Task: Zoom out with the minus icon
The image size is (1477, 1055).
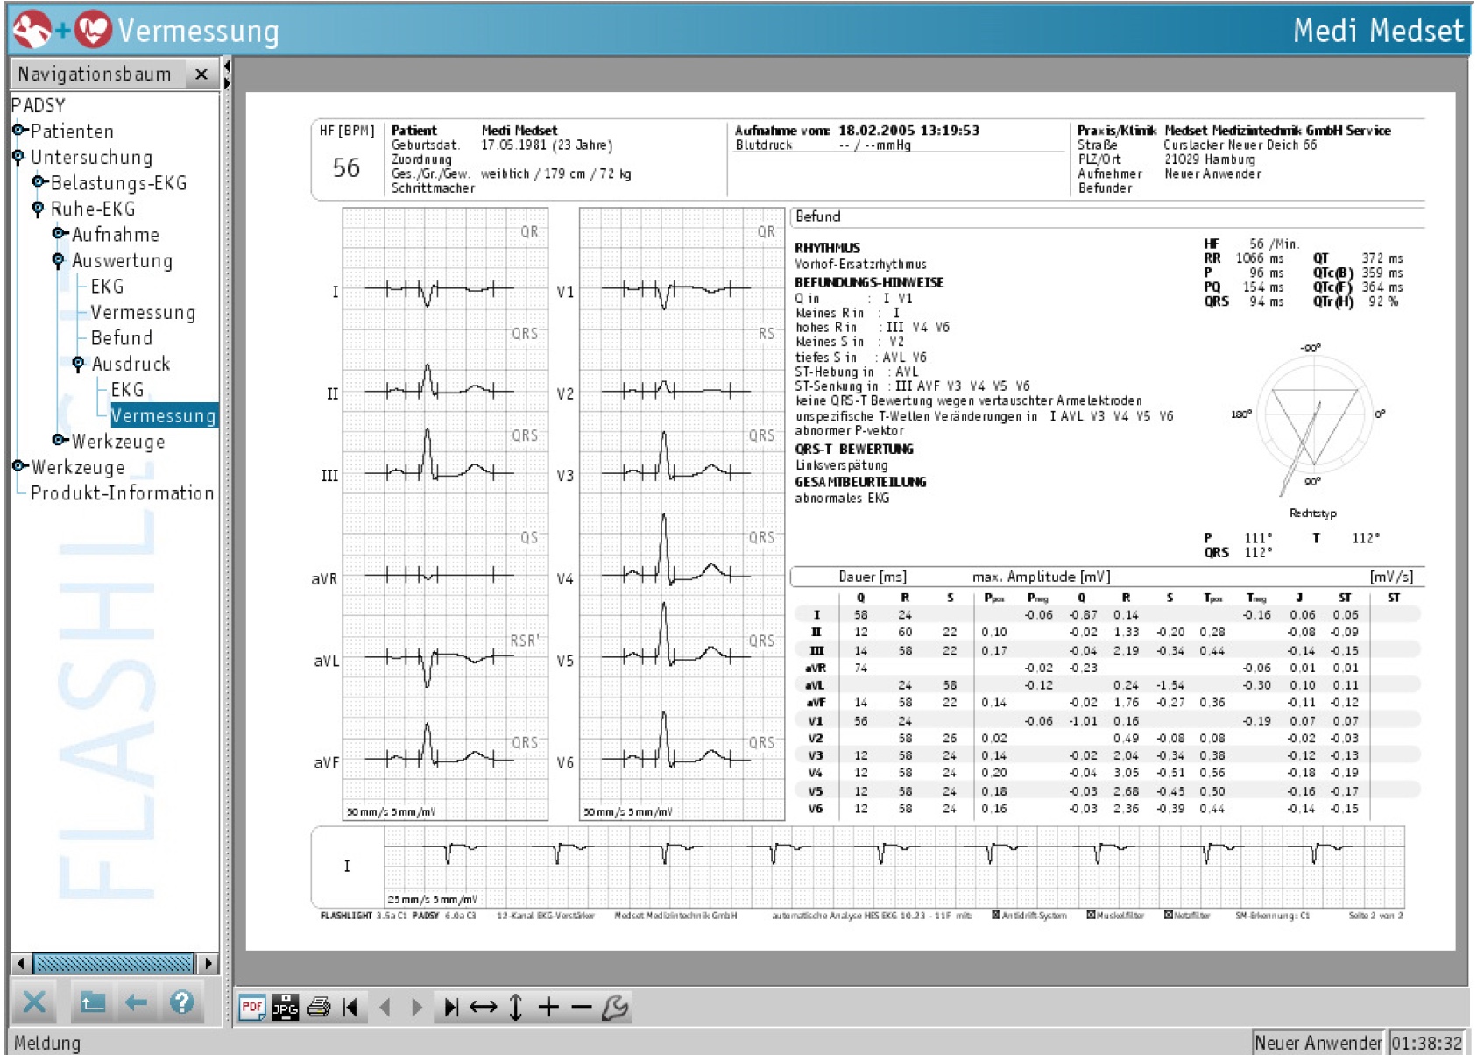Action: point(582,1007)
